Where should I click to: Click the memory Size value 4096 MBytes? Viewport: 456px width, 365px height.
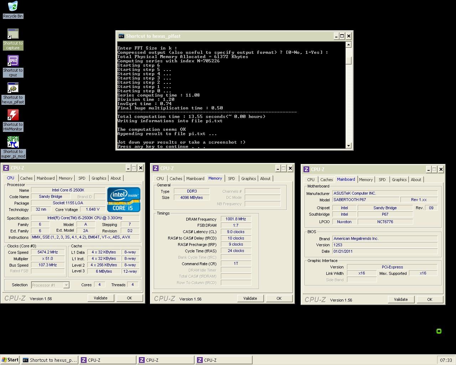point(192,197)
